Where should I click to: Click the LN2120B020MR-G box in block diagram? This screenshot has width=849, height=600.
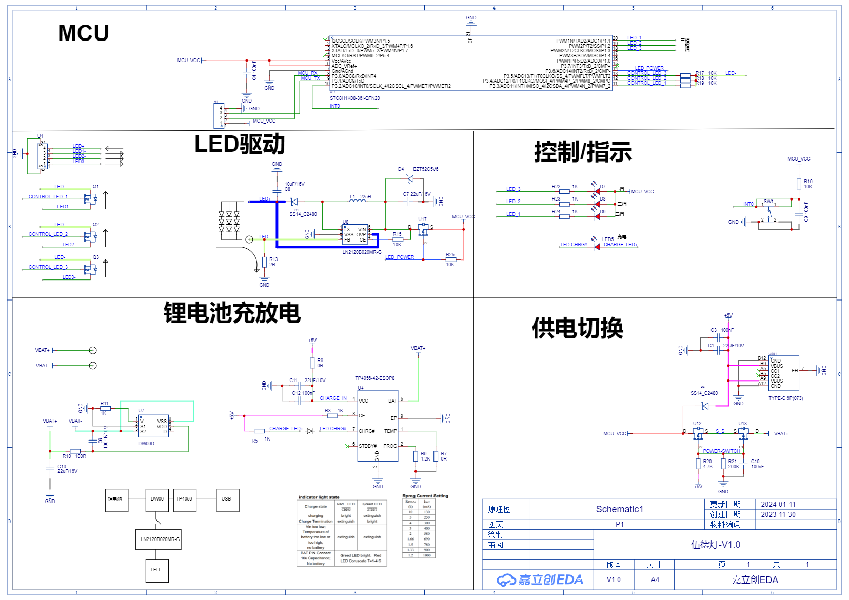(x=159, y=539)
